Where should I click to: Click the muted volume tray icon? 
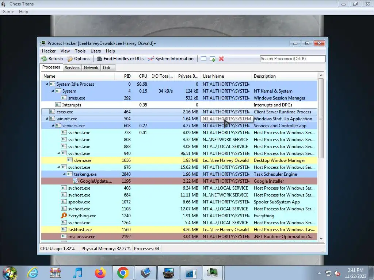click(x=337, y=273)
